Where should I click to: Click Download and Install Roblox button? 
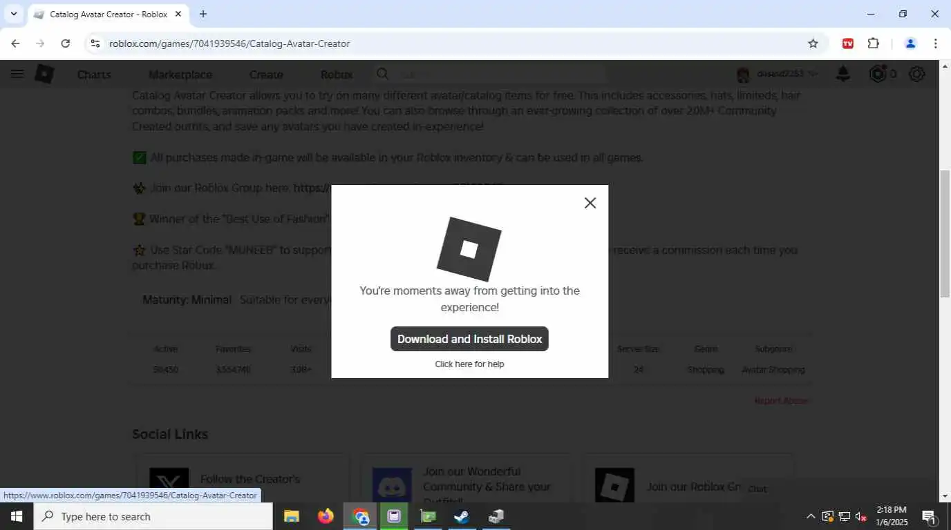pyautogui.click(x=469, y=339)
